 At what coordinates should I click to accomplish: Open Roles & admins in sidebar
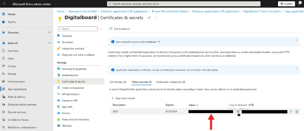[16, 97]
